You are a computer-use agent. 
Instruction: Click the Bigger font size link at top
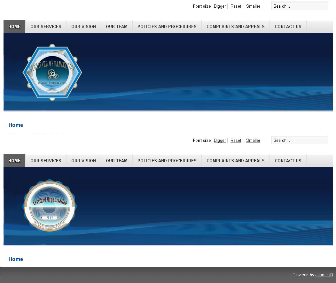[x=220, y=6]
